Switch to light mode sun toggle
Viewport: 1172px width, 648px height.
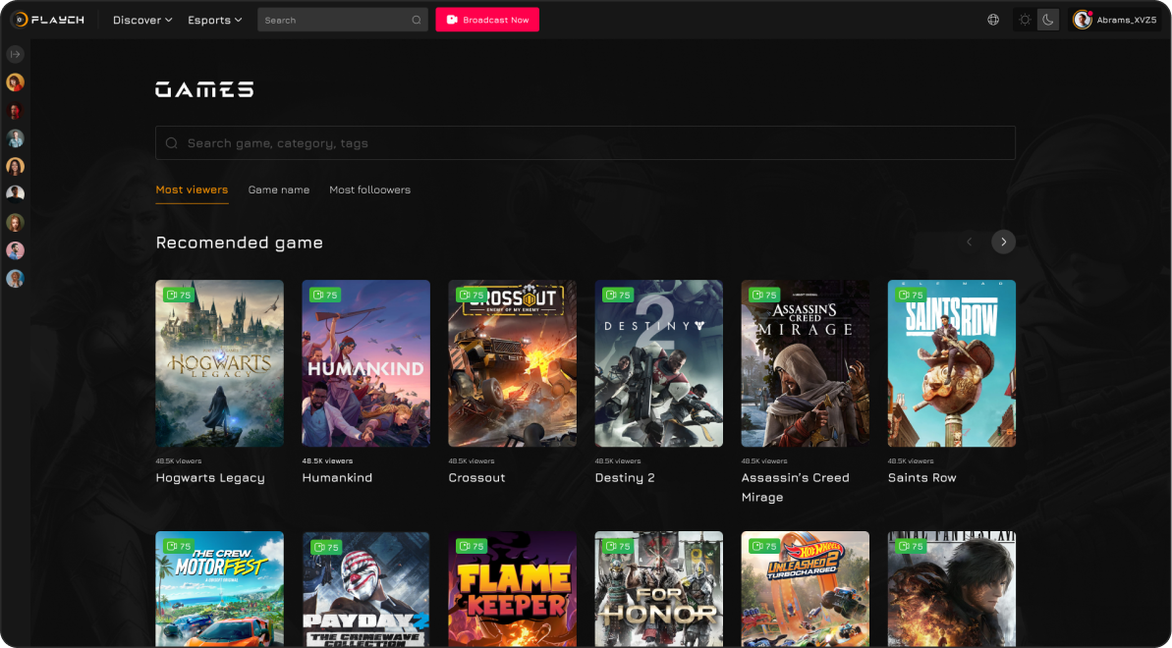point(1025,20)
